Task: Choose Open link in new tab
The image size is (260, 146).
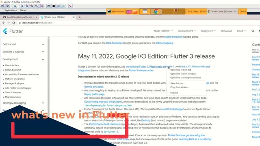Action: pyautogui.click(x=186, y=70)
